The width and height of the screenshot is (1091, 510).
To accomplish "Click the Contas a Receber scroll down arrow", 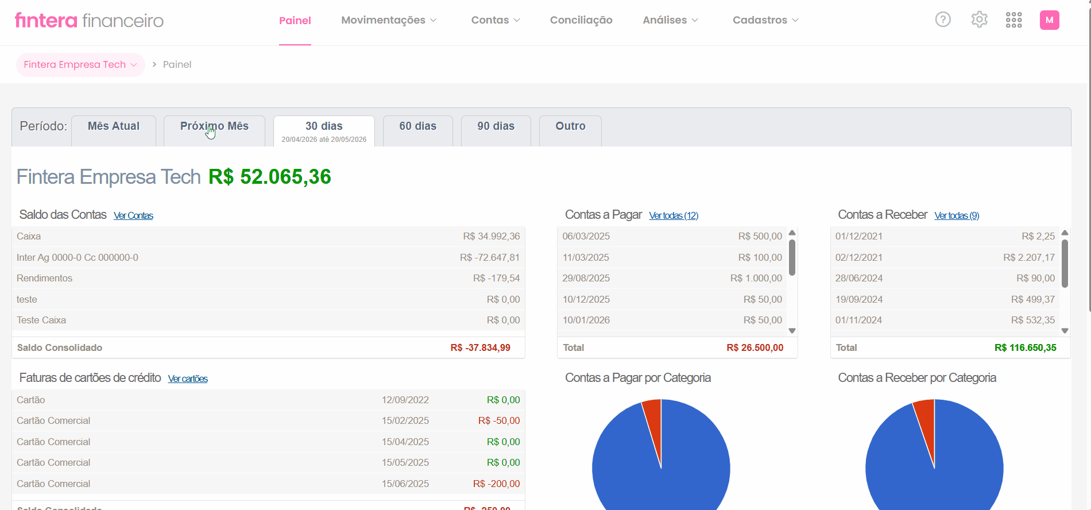I will [1065, 331].
